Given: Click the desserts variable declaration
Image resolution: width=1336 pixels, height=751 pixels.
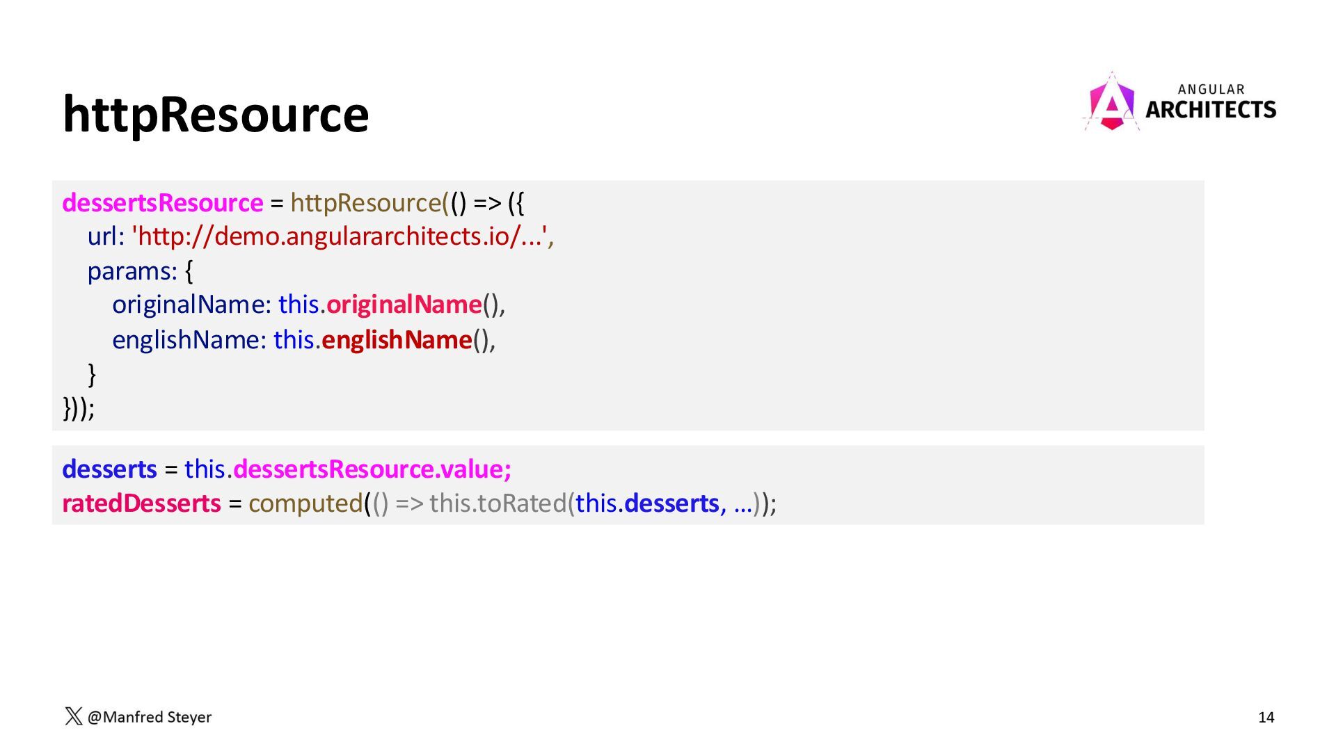Looking at the screenshot, I should point(109,469).
